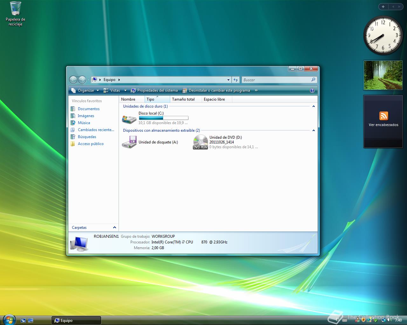This screenshot has height=325, width=407.
Task: Sort by the Tamaño total column header
Action: (x=186, y=99)
